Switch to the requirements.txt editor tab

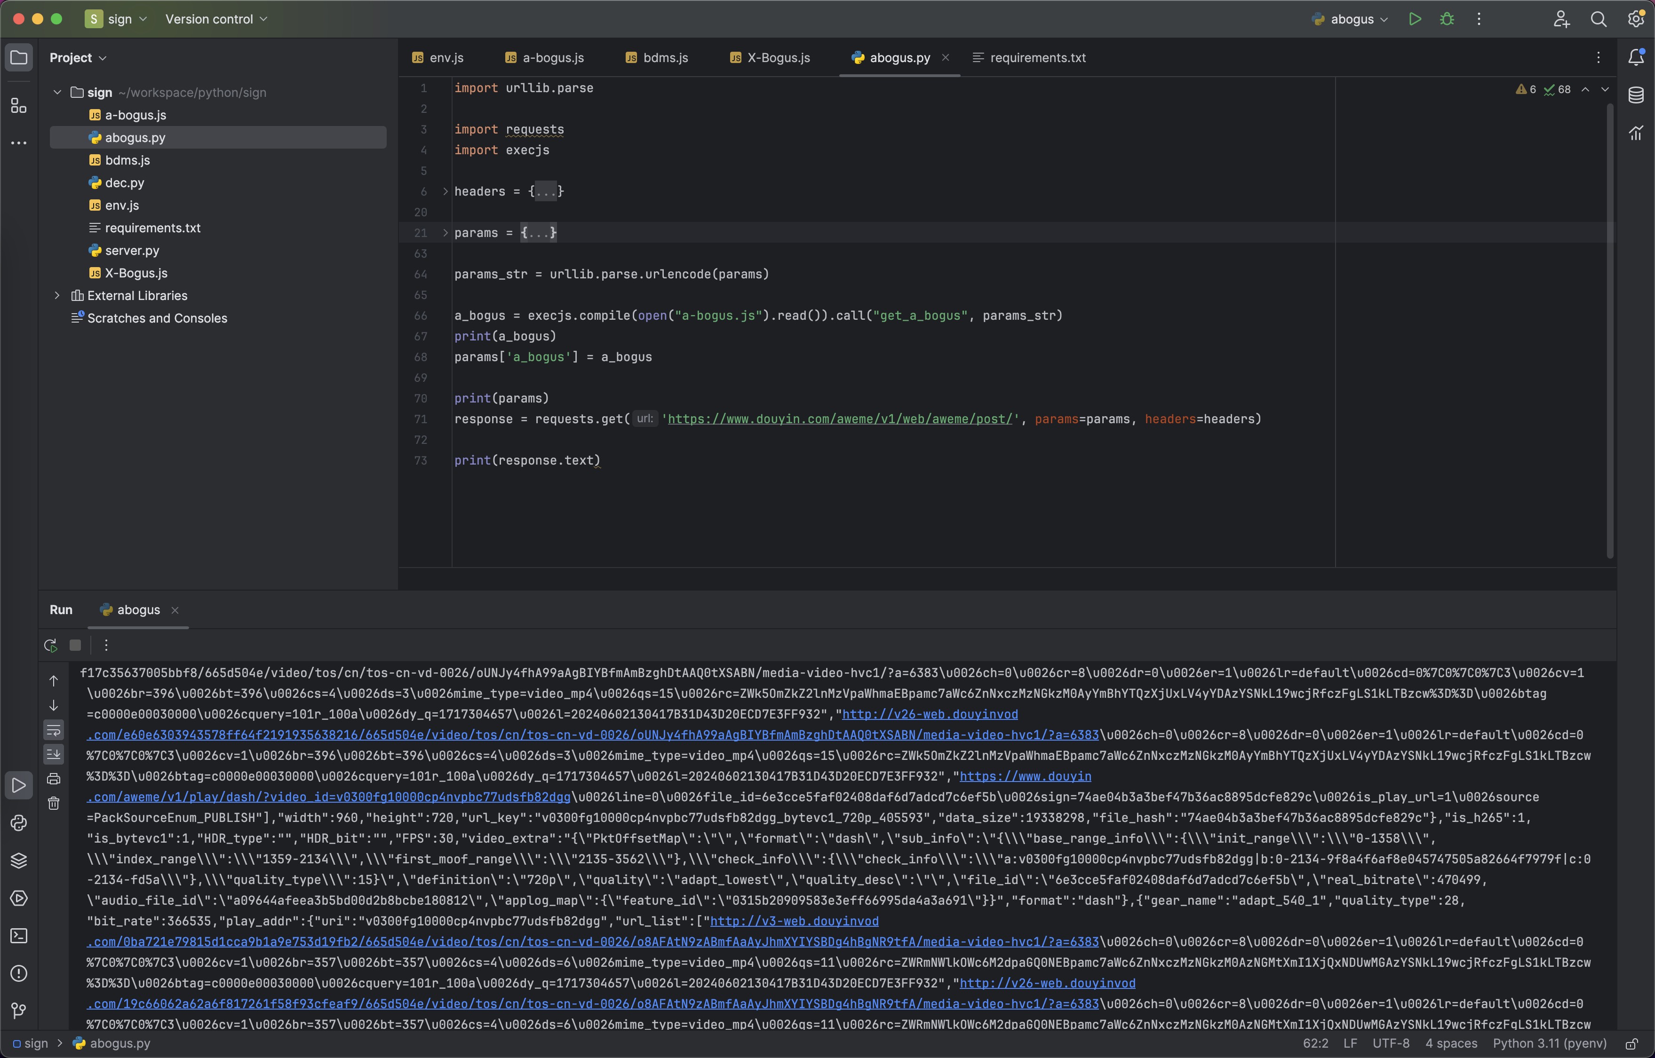pyautogui.click(x=1030, y=58)
